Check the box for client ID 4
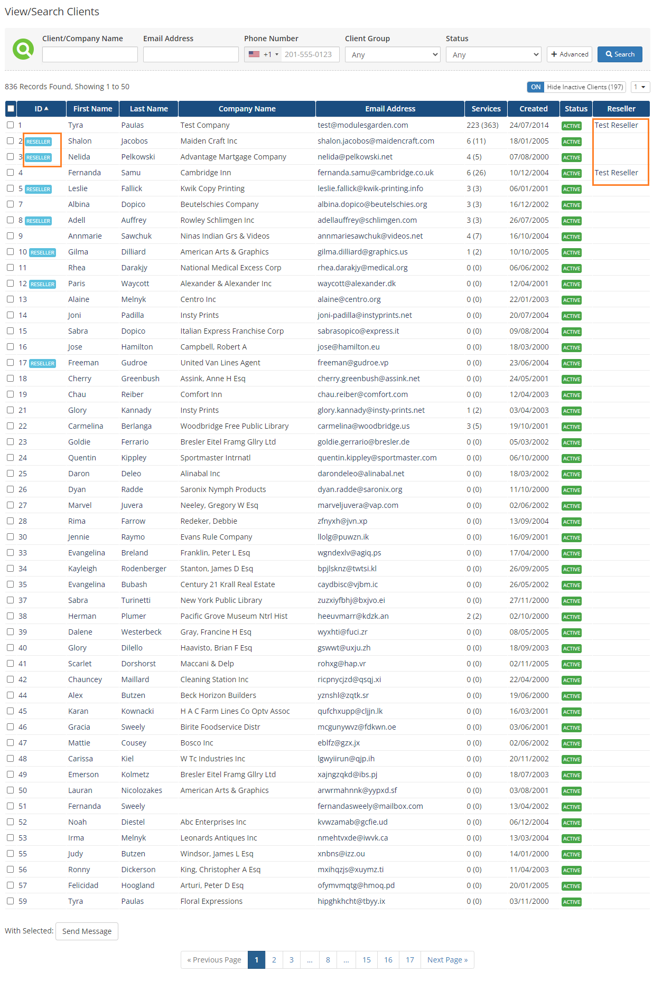The width and height of the screenshot is (653, 982). (11, 173)
